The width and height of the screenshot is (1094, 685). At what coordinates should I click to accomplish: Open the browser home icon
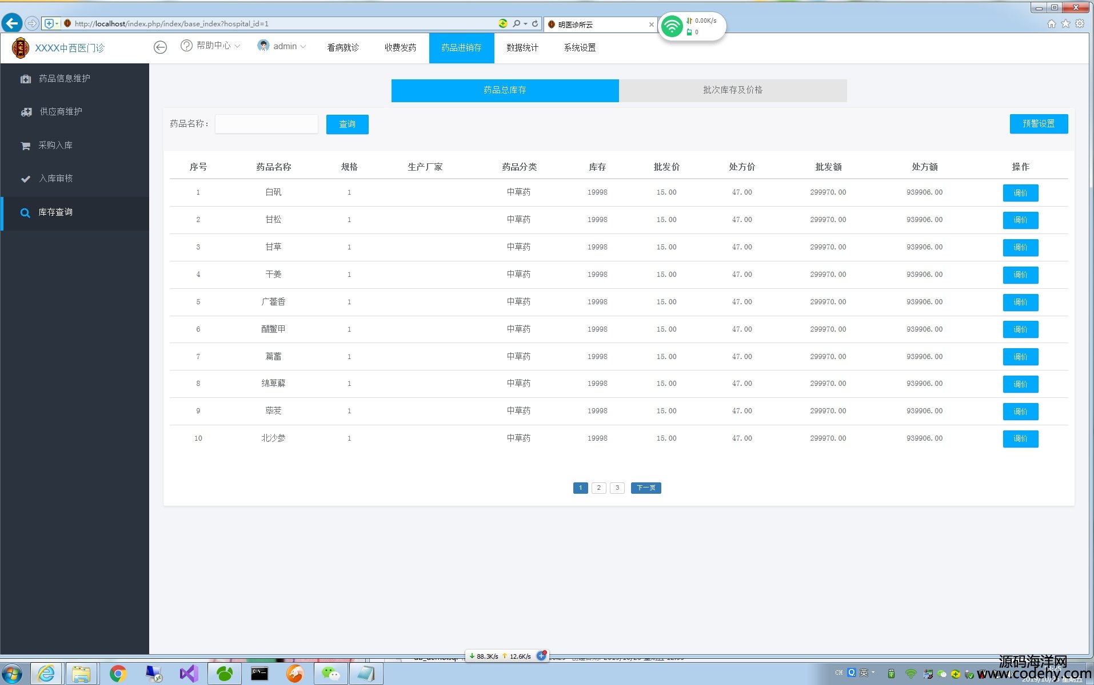pos(1051,23)
